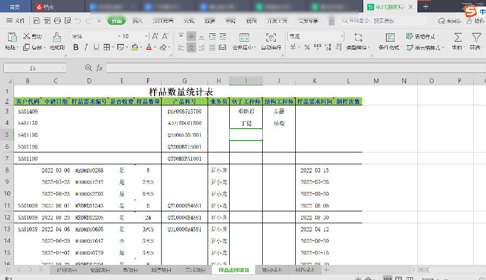Expand the number format dropdown showing 常规

tap(341, 36)
